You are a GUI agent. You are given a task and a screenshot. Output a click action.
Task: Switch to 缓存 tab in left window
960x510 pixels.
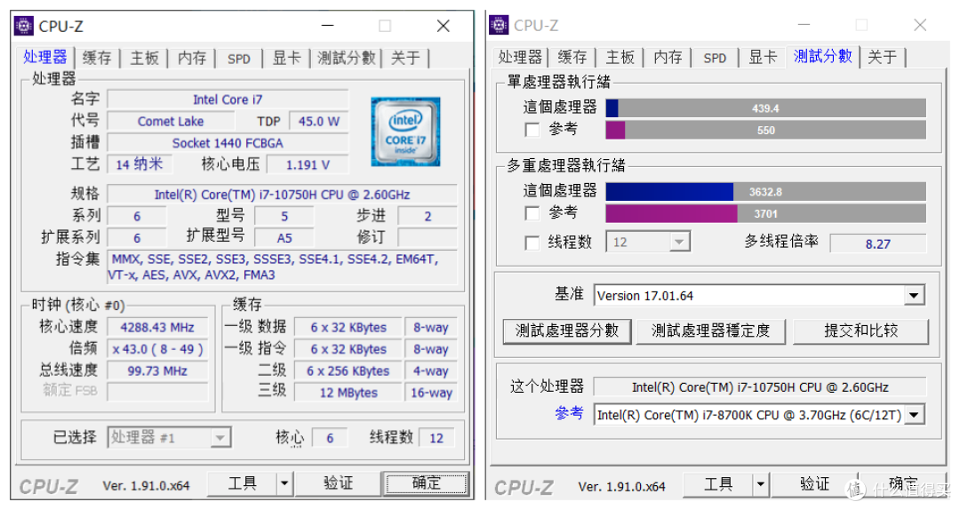(x=97, y=58)
